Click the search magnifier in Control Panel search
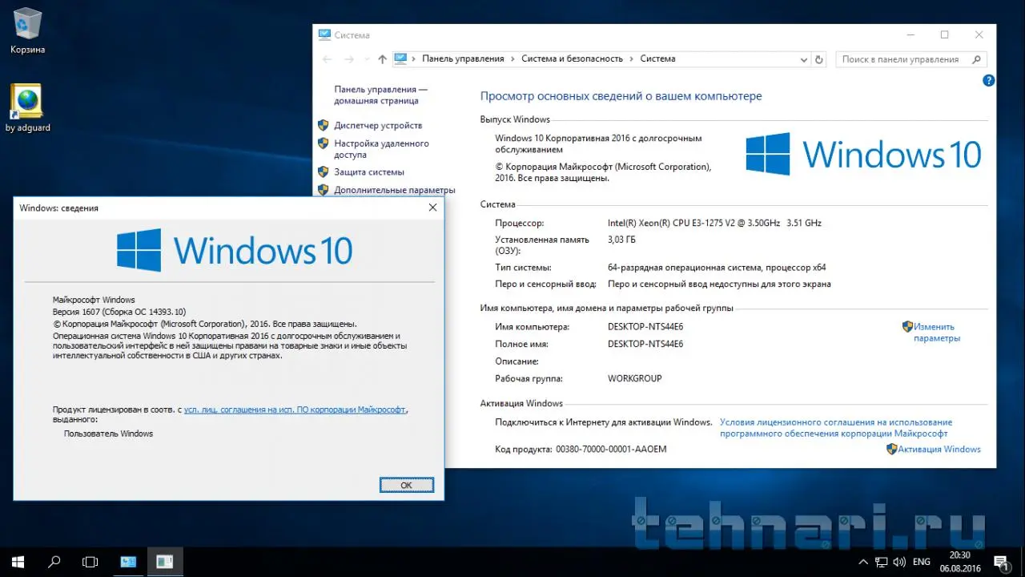1025x577 pixels. click(x=976, y=59)
